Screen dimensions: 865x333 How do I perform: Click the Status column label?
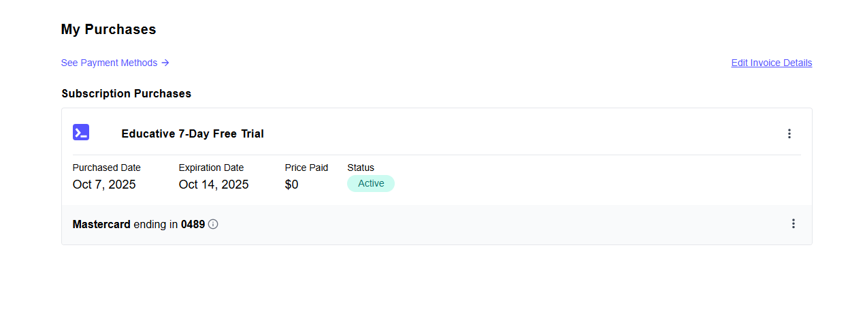pos(361,168)
